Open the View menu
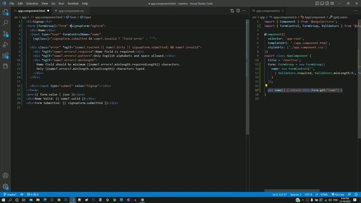Viewport: 361px width, 203px height. point(45,3)
